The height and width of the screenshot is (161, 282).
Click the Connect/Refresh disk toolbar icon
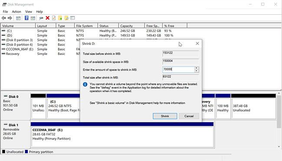tap(41, 18)
